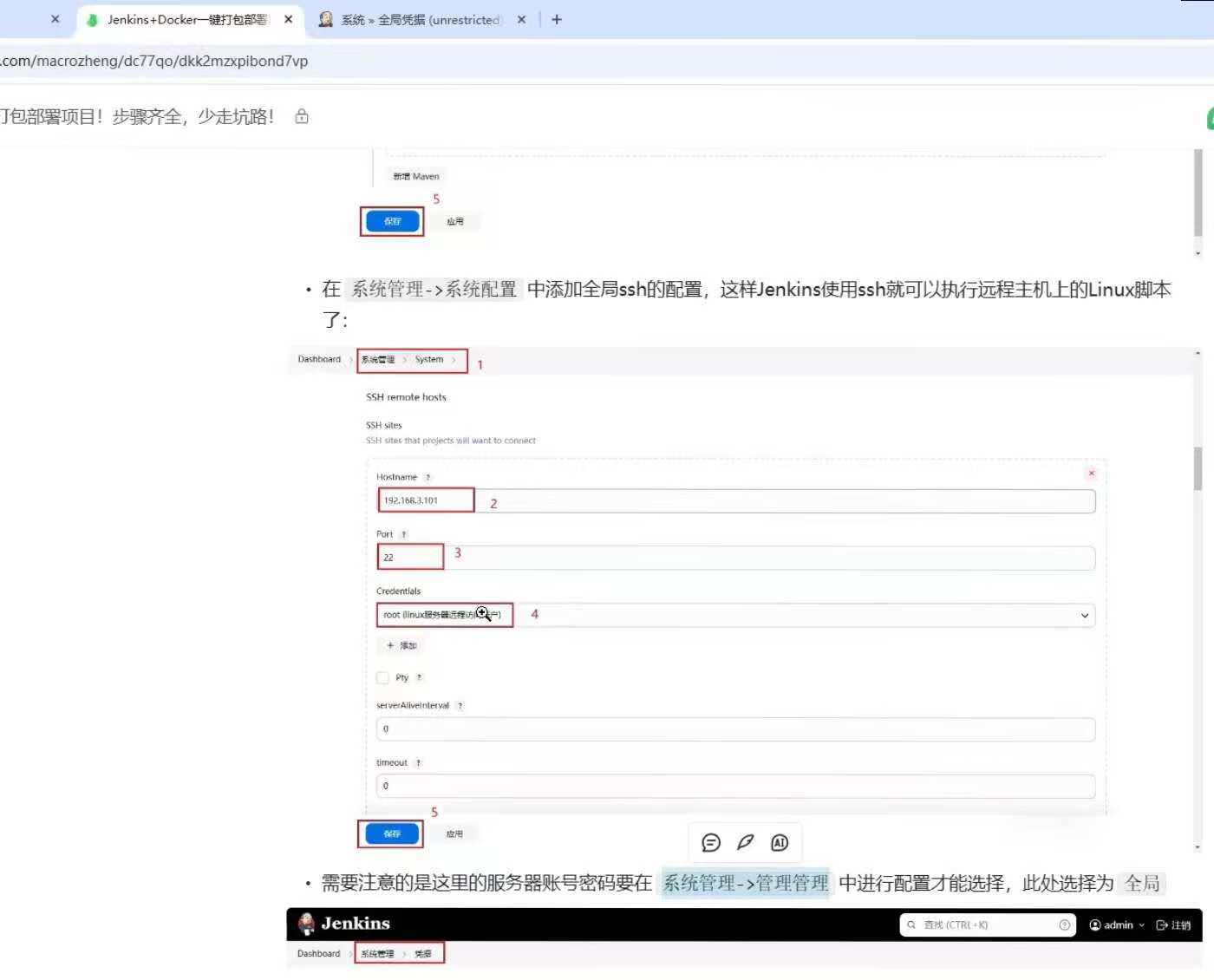Click the 添加 credentials button
Viewport: 1214px width, 980px height.
point(401,646)
